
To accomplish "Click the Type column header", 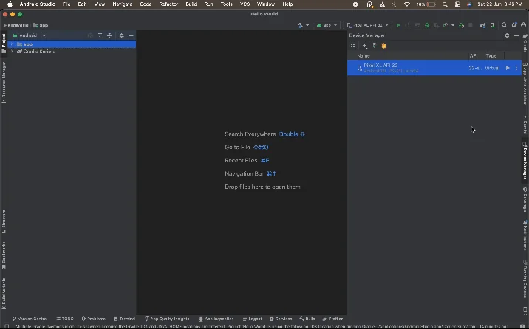I will (x=491, y=55).
